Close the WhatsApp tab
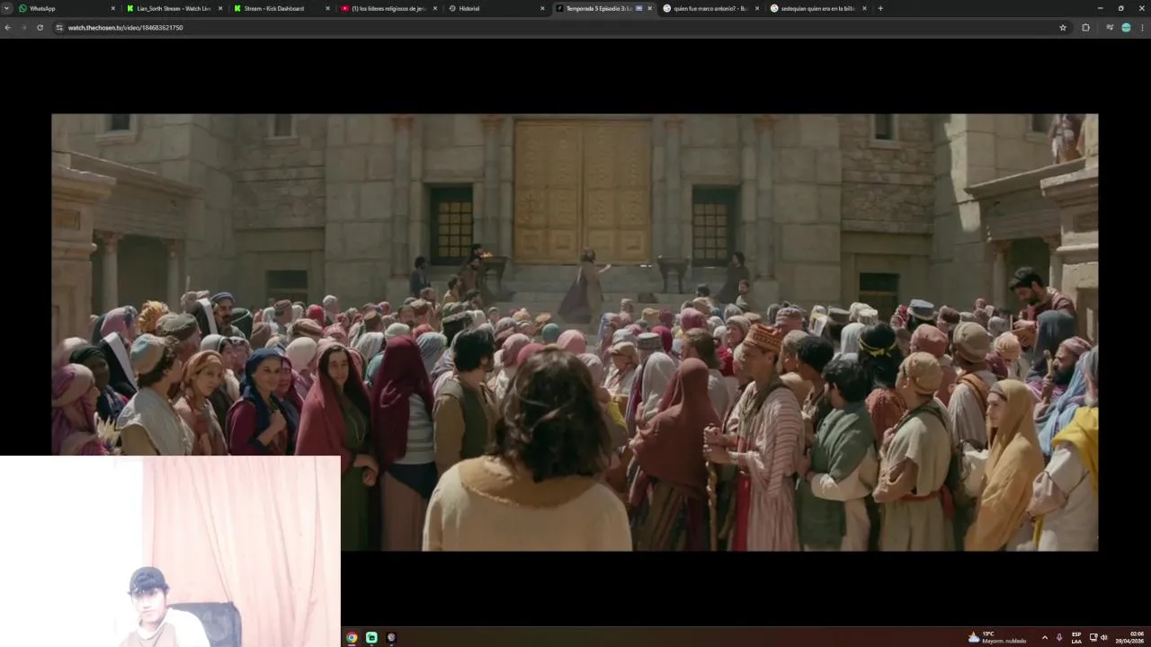 click(113, 8)
